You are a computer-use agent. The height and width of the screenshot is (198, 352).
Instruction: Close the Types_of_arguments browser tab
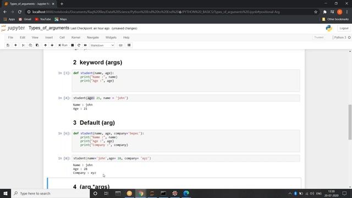pyautogui.click(x=53, y=4)
